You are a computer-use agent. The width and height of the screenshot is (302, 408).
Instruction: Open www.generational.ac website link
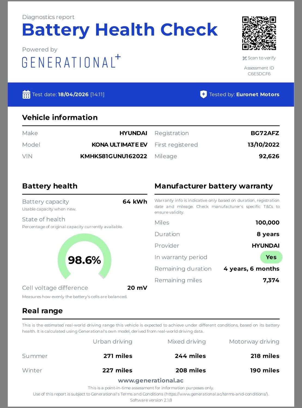click(x=151, y=380)
